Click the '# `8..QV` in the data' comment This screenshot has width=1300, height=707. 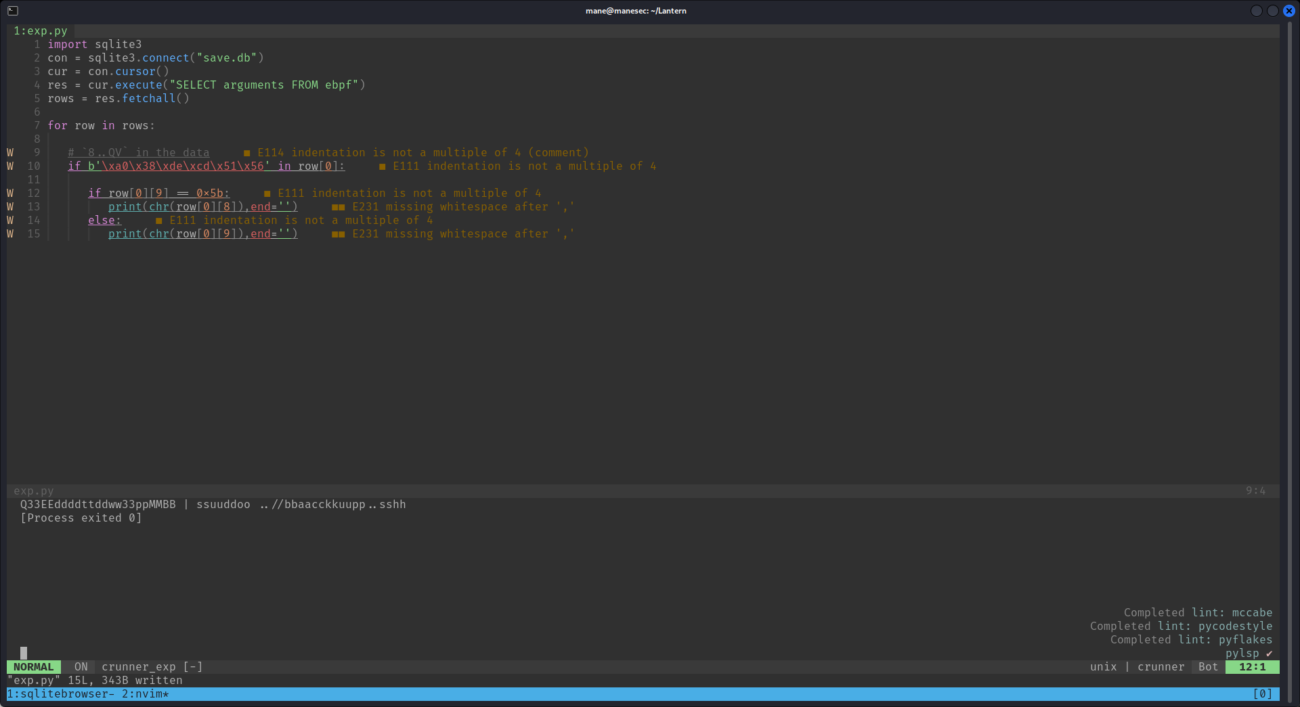pos(139,153)
